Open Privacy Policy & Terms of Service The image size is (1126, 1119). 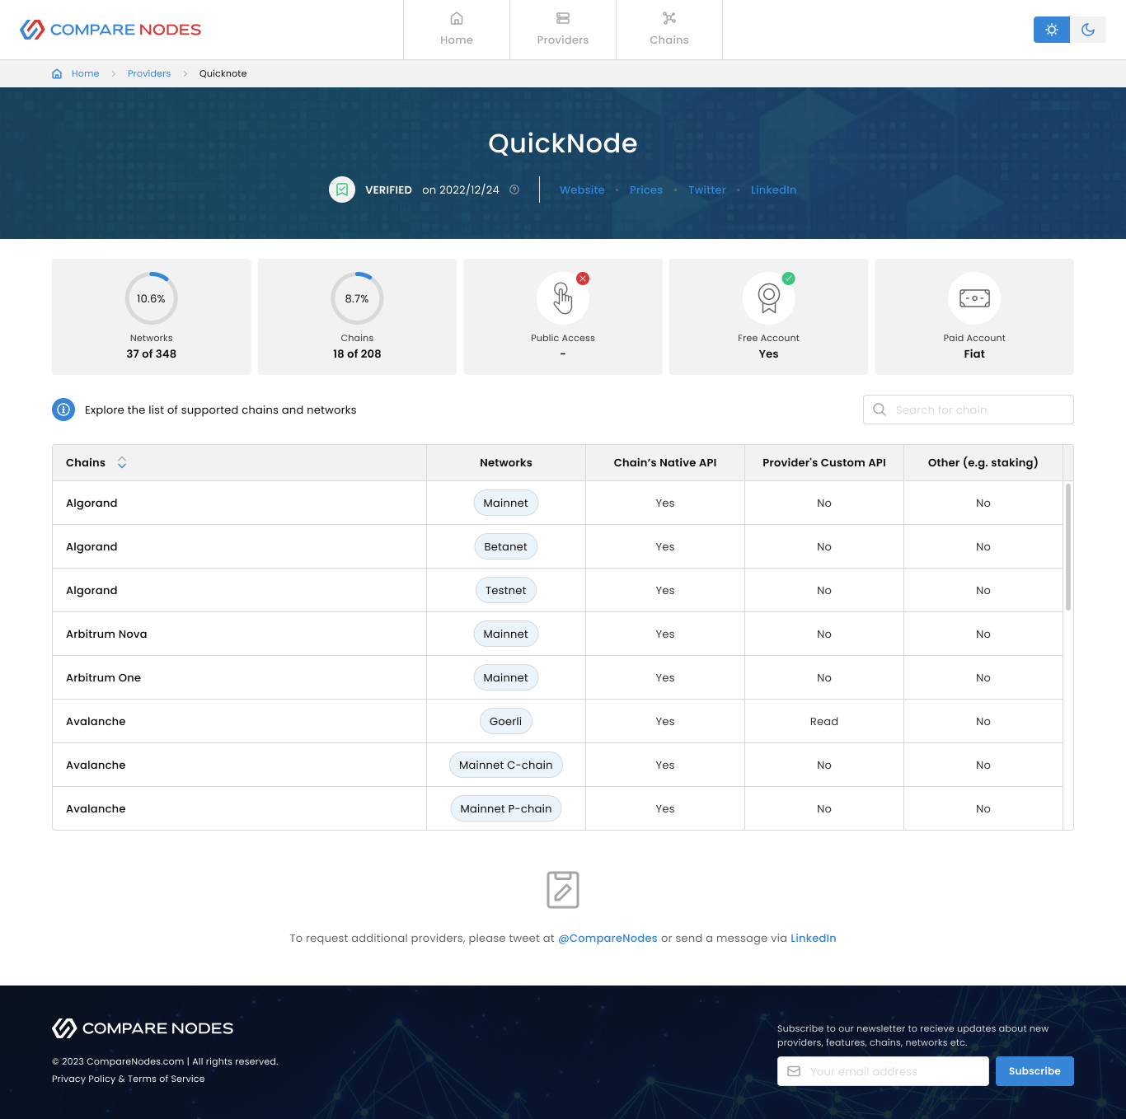click(x=129, y=1079)
